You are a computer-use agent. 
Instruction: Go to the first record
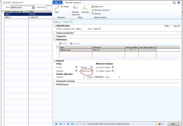56,124
